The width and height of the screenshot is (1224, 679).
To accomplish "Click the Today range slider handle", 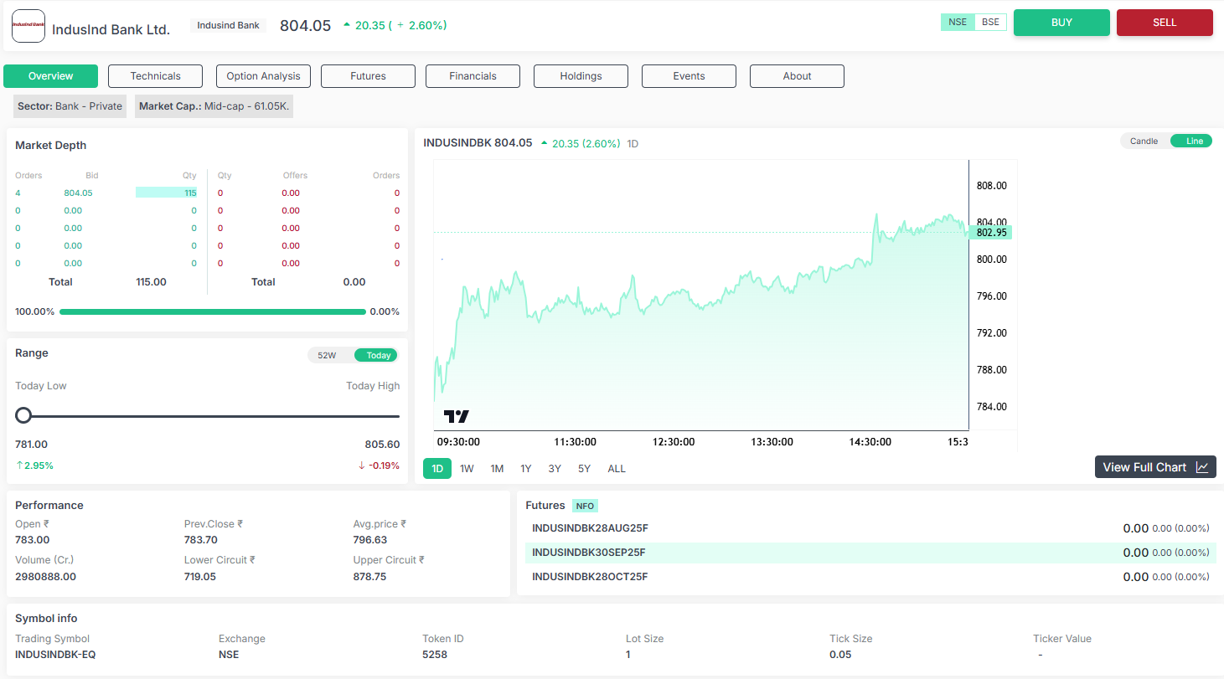I will [x=23, y=415].
